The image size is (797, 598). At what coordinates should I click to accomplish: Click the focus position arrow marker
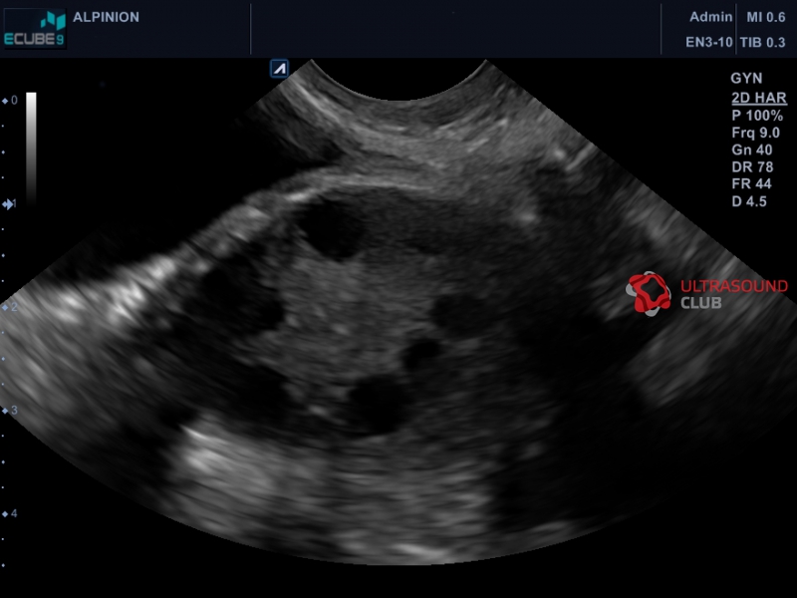click(8, 204)
